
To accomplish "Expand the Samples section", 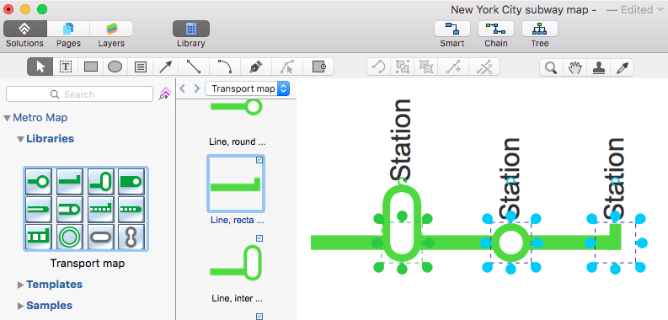I will 20,306.
